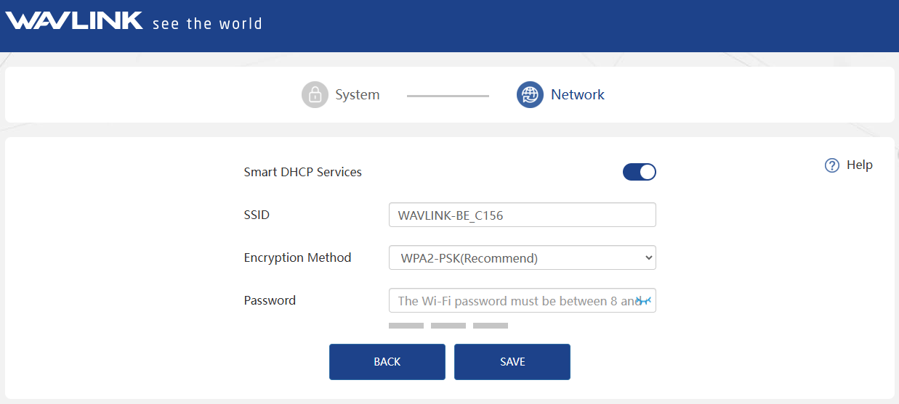Disable the Smart DHCP Services switch

coord(639,172)
